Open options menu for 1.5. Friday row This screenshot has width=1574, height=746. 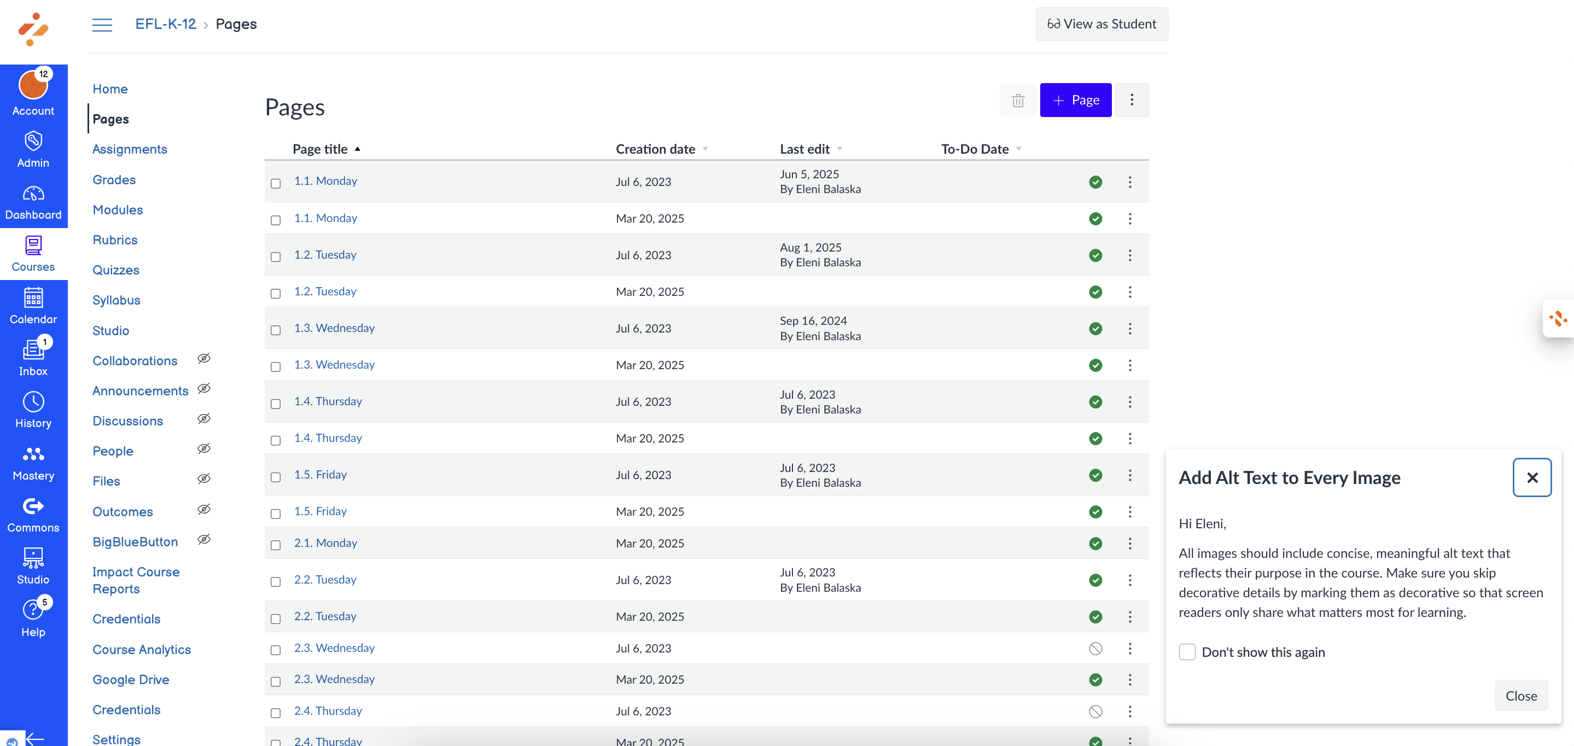click(x=1129, y=475)
